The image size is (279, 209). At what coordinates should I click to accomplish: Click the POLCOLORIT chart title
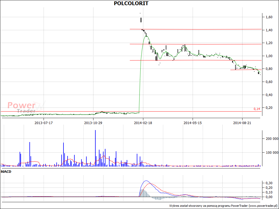(131, 3)
